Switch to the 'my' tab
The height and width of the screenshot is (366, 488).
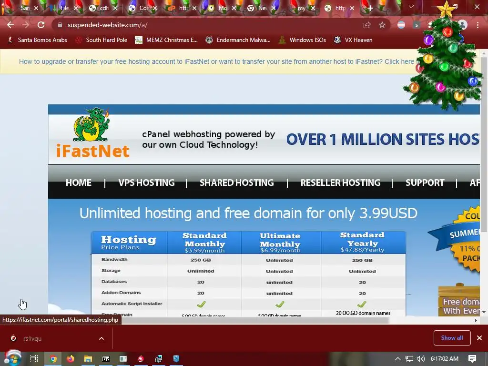pos(300,8)
